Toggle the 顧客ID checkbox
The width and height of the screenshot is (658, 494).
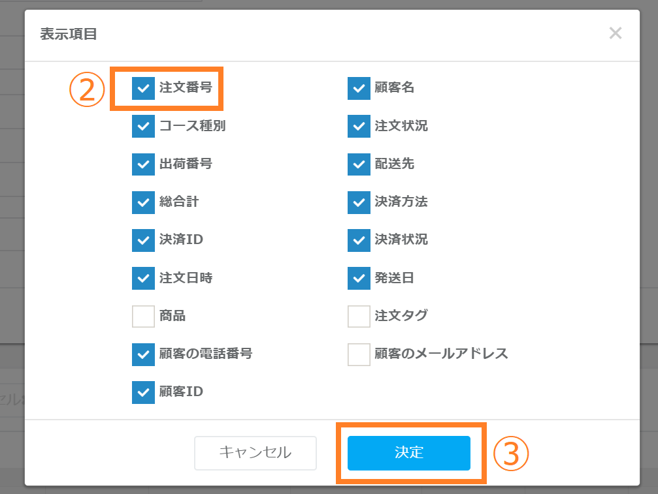[x=143, y=392]
